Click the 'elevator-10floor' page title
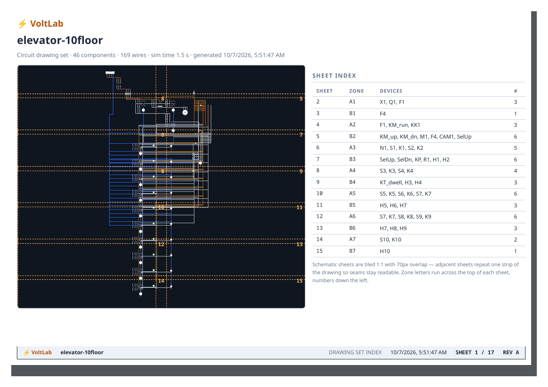 click(60, 40)
